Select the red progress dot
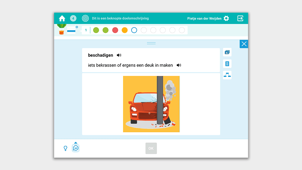The image size is (302, 170). coord(115,30)
